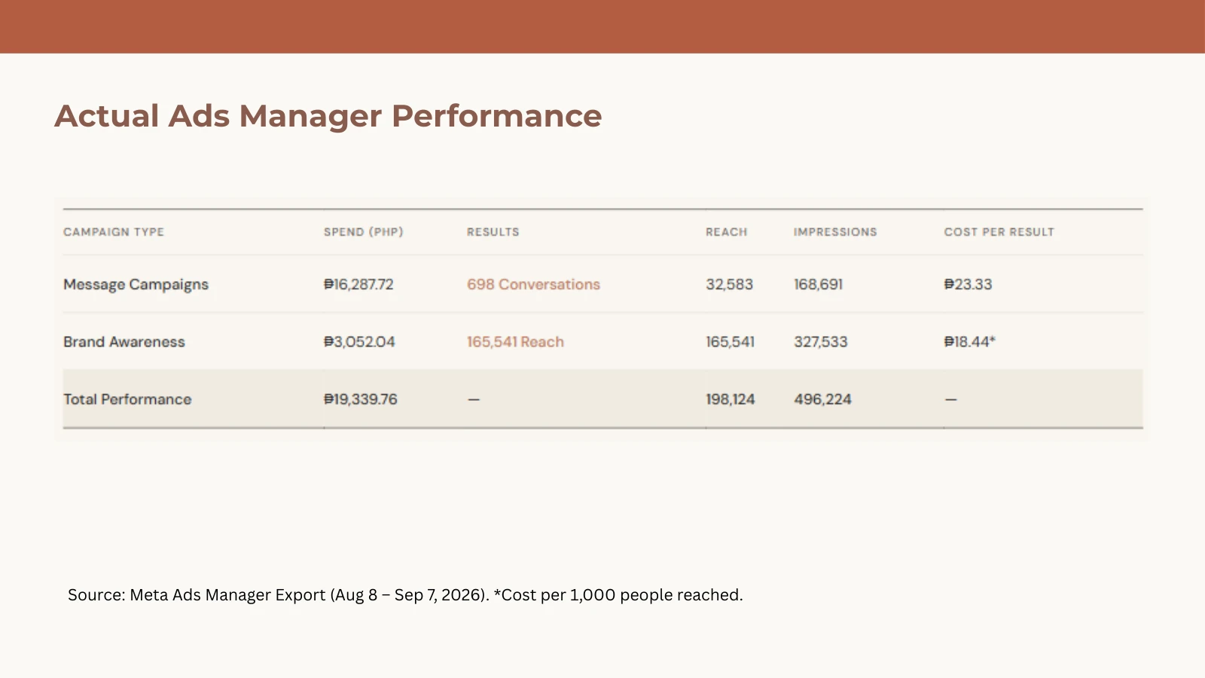Click the ₱16,287.72 spend value
The image size is (1205, 678).
pyautogui.click(x=358, y=285)
